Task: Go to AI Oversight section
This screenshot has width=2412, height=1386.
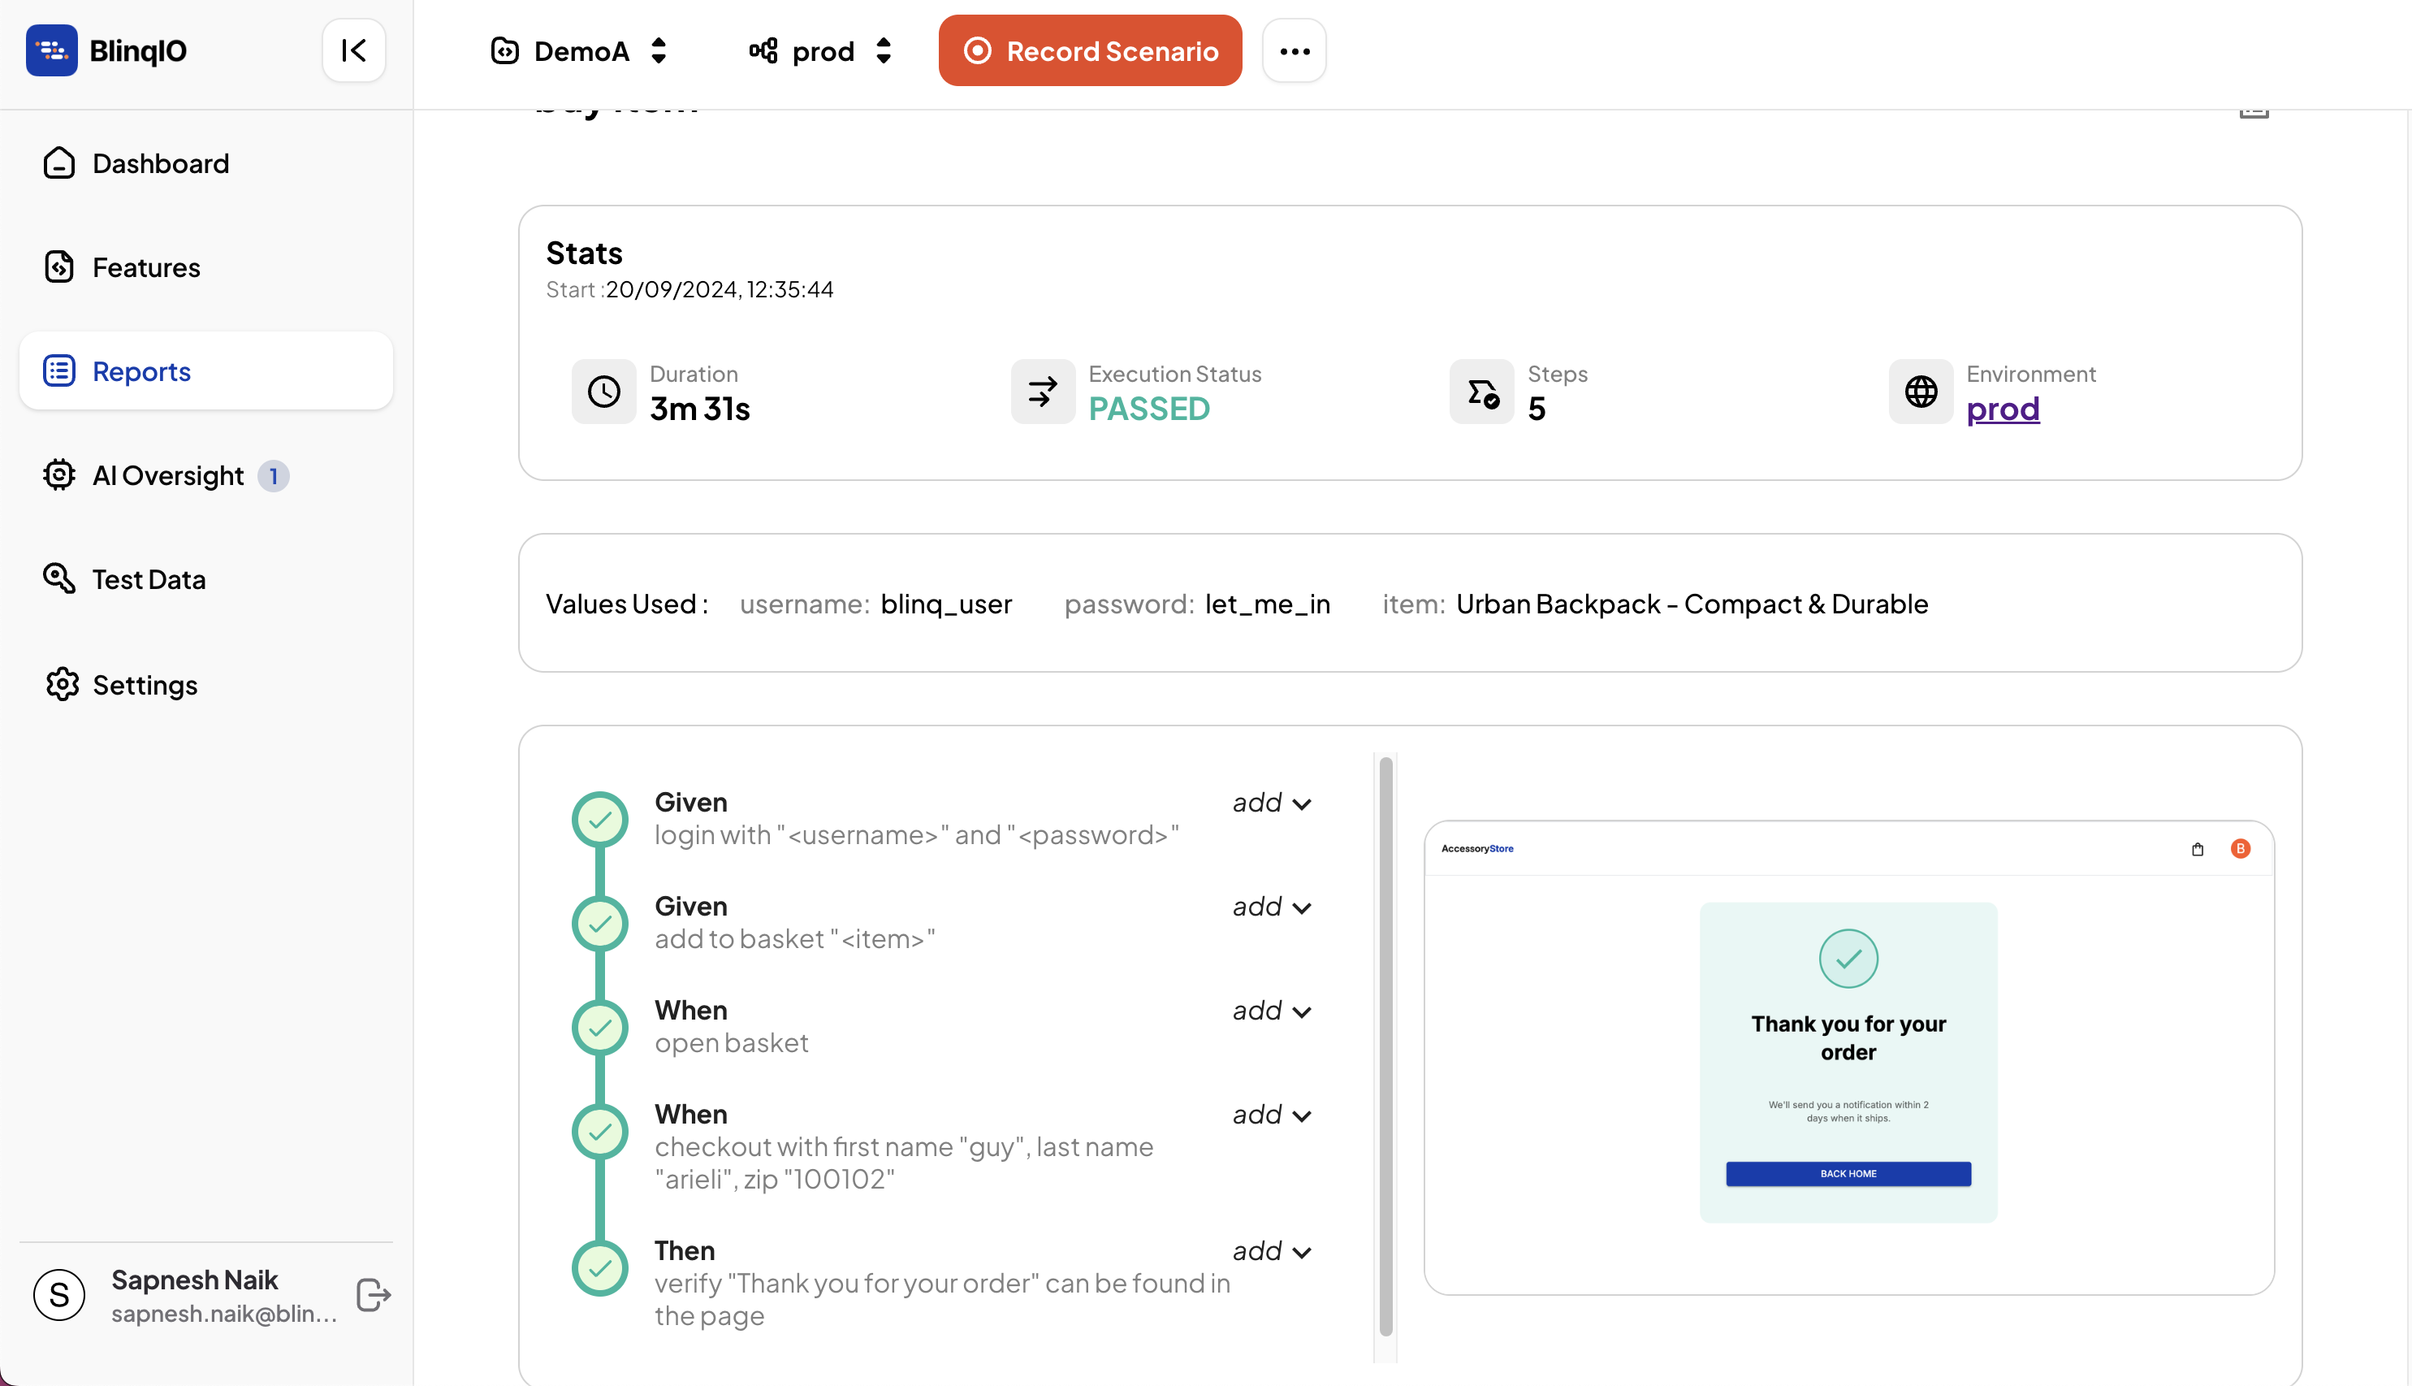Action: tap(167, 475)
